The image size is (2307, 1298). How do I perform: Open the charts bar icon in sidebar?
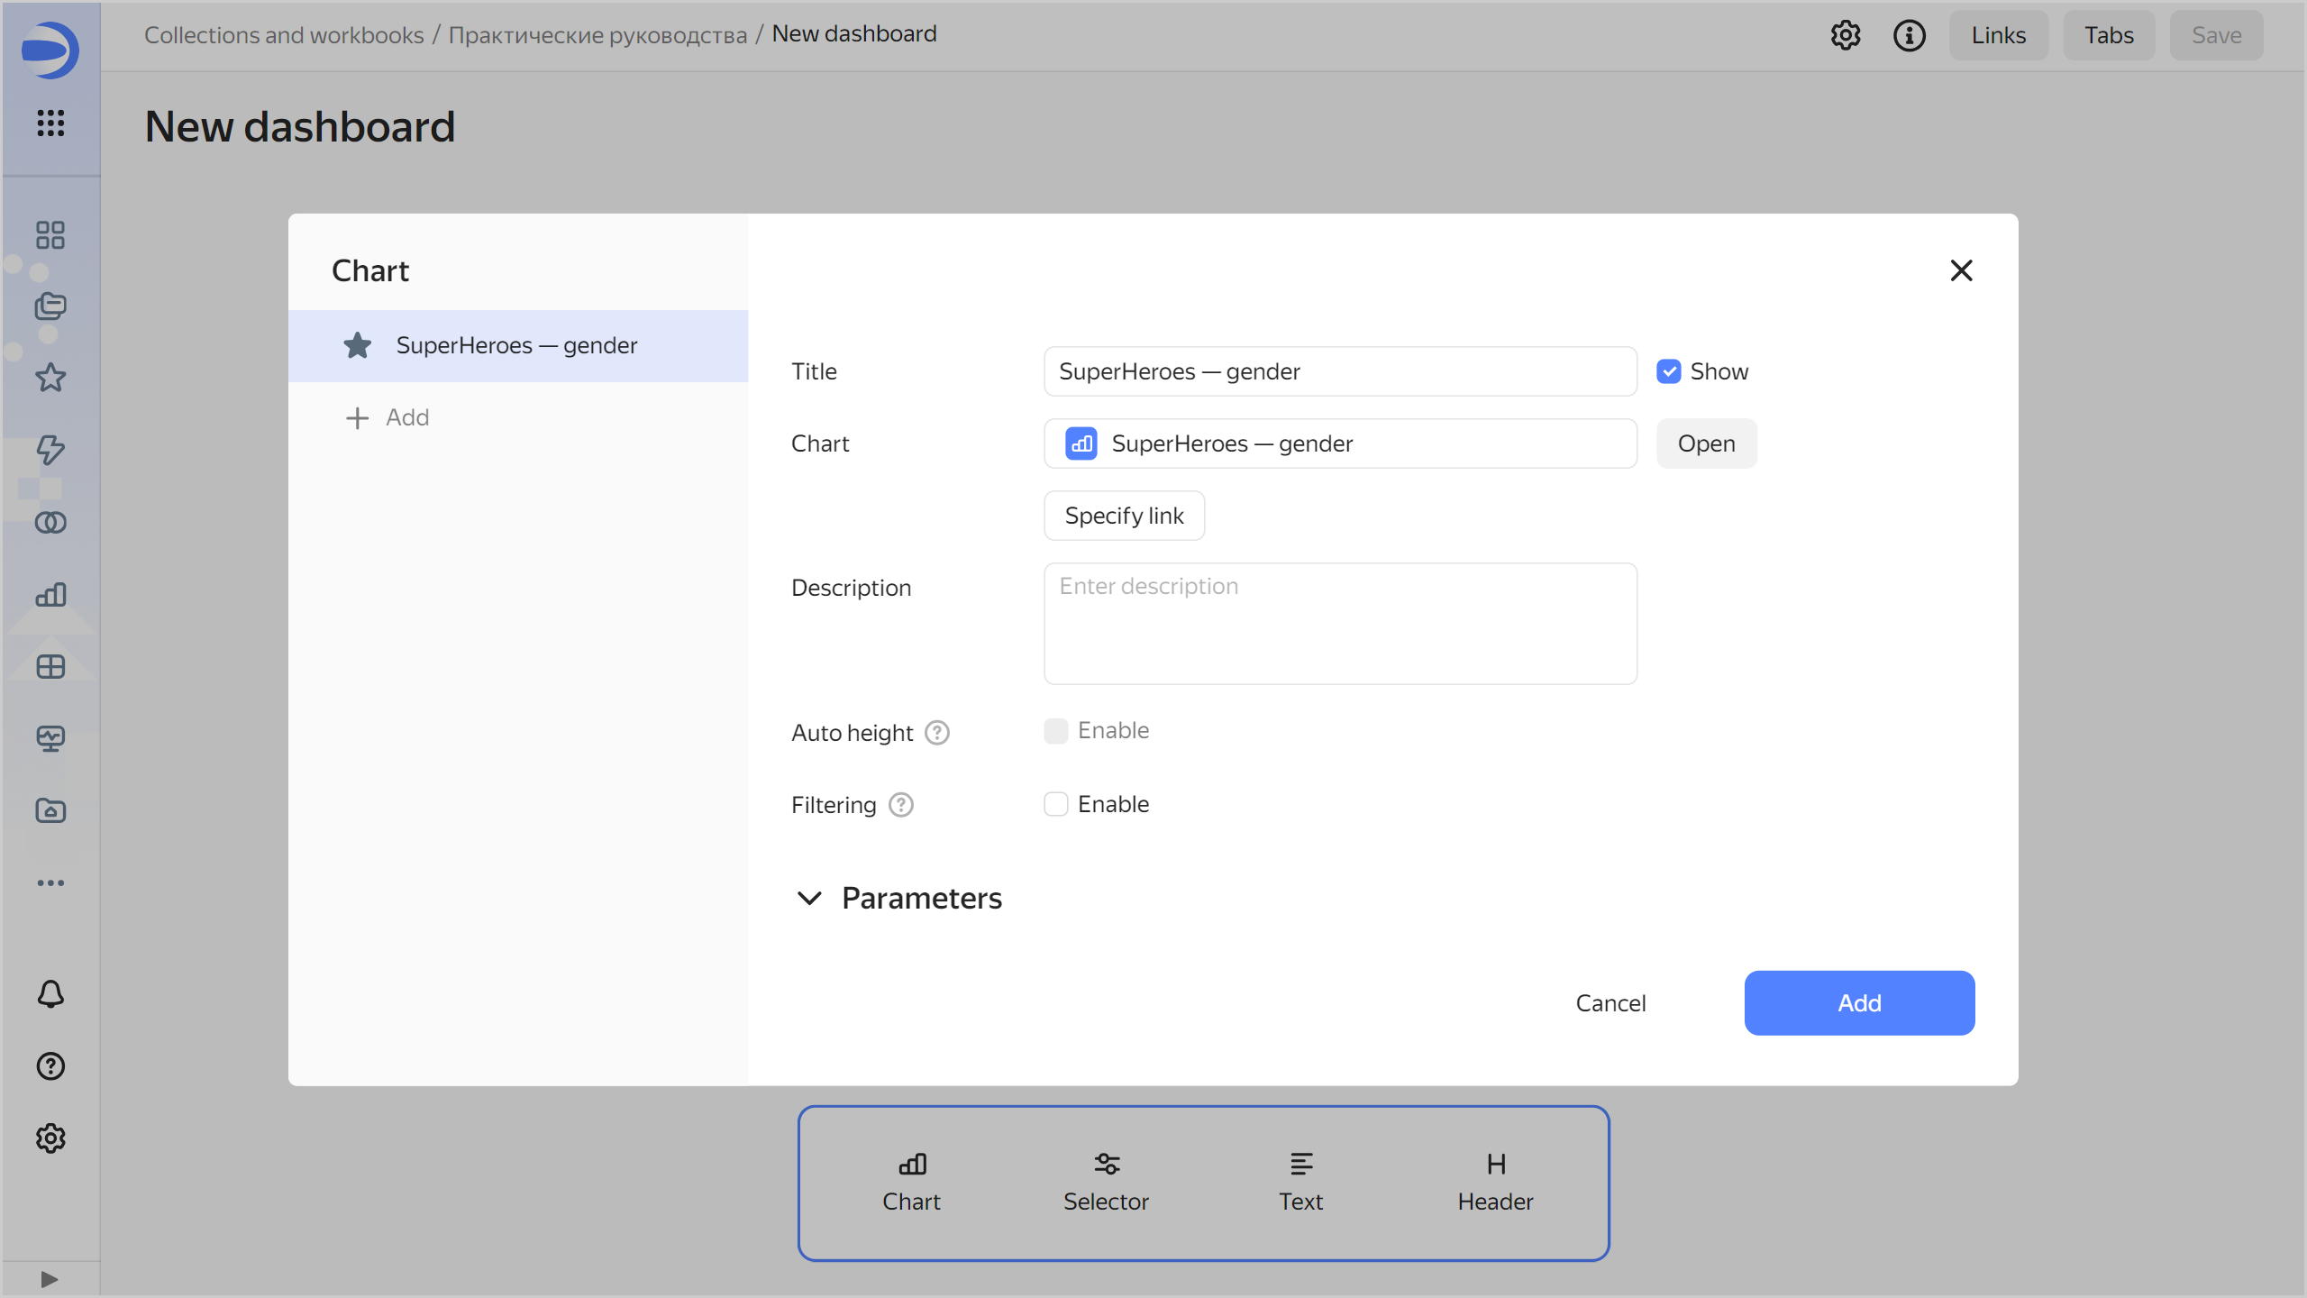coord(50,594)
